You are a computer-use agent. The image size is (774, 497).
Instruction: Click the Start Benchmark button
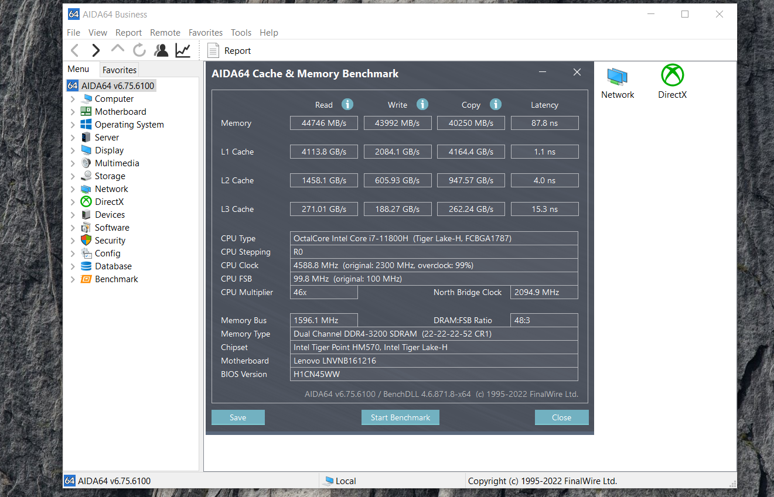point(400,417)
